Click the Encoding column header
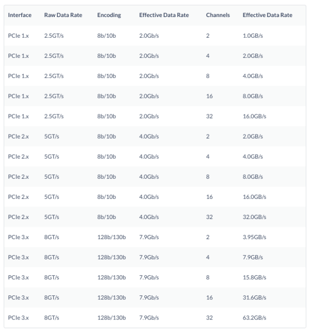310x334 pixels. point(109,15)
